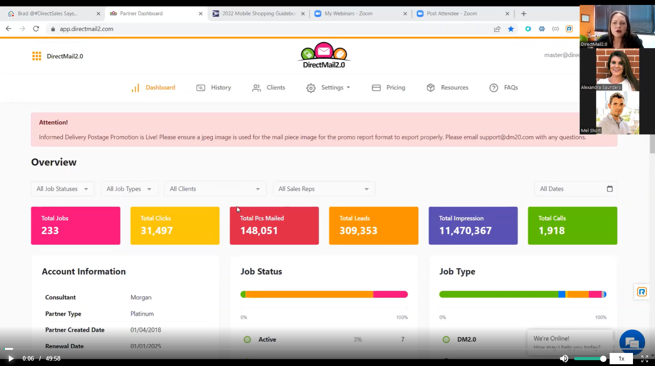
Task: Reload the page with refresh icon
Action: 36,29
